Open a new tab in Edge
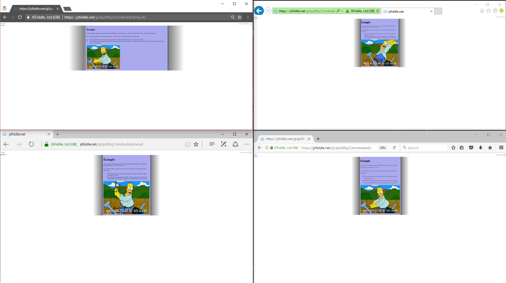This screenshot has width=506, height=283. click(x=57, y=134)
